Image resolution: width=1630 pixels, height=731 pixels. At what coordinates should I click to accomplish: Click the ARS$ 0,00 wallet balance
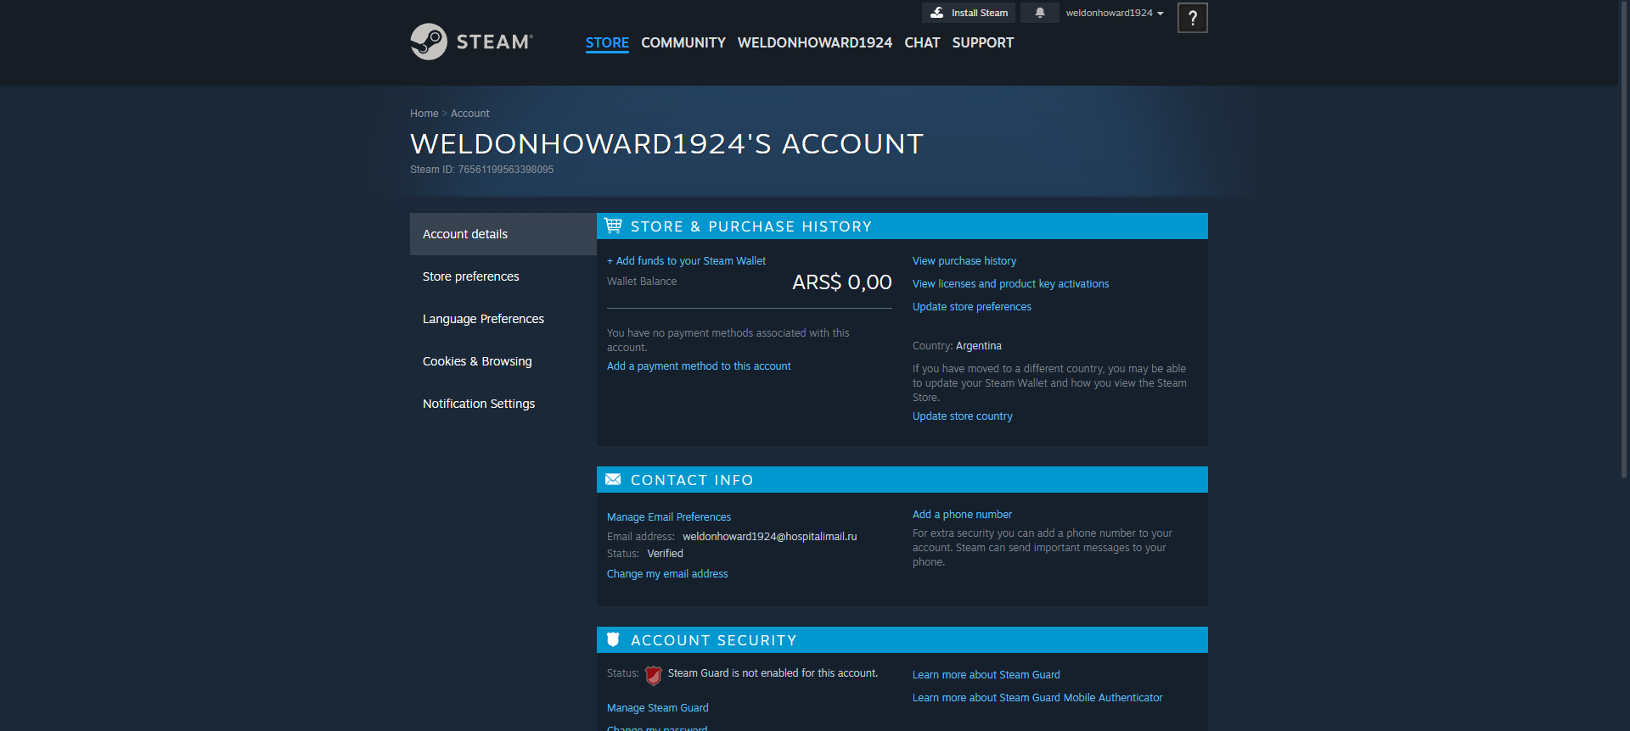(x=842, y=282)
